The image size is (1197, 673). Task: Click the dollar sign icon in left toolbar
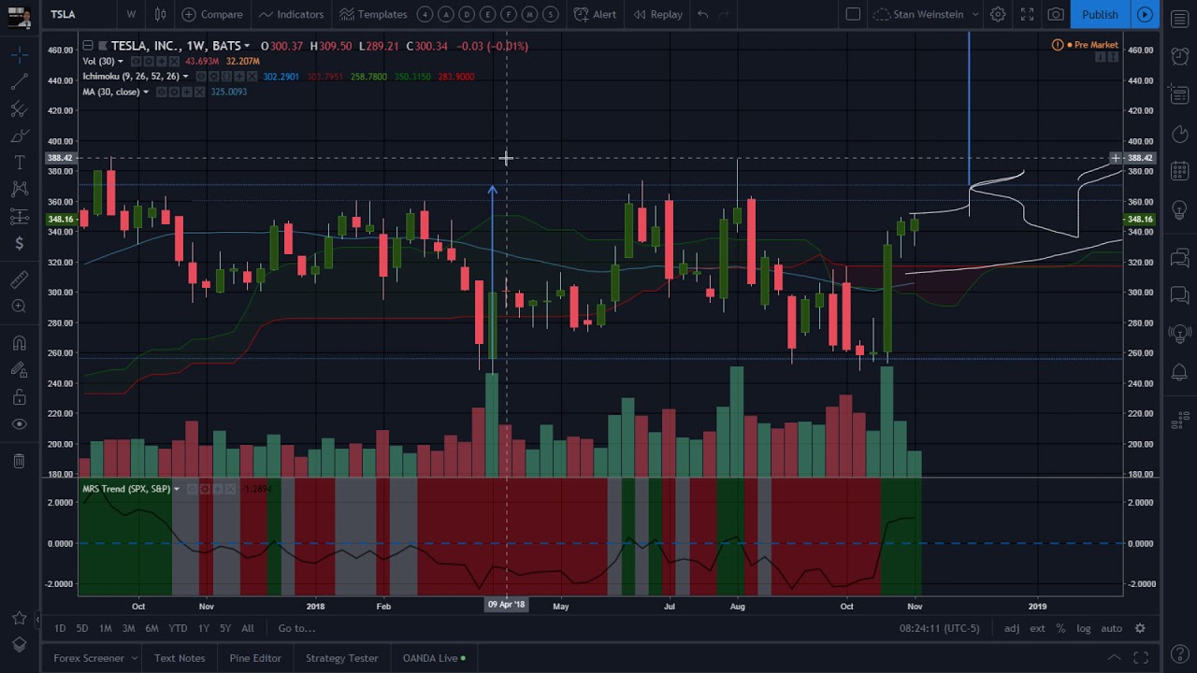[19, 244]
